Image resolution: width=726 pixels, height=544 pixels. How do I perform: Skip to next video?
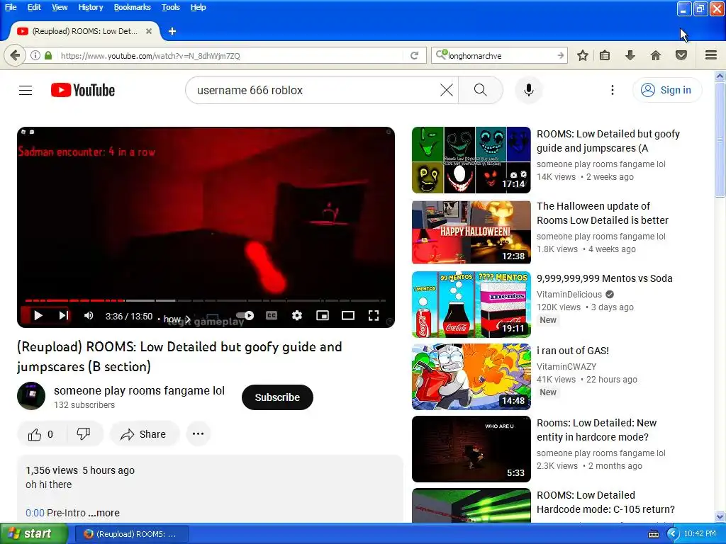(x=63, y=315)
